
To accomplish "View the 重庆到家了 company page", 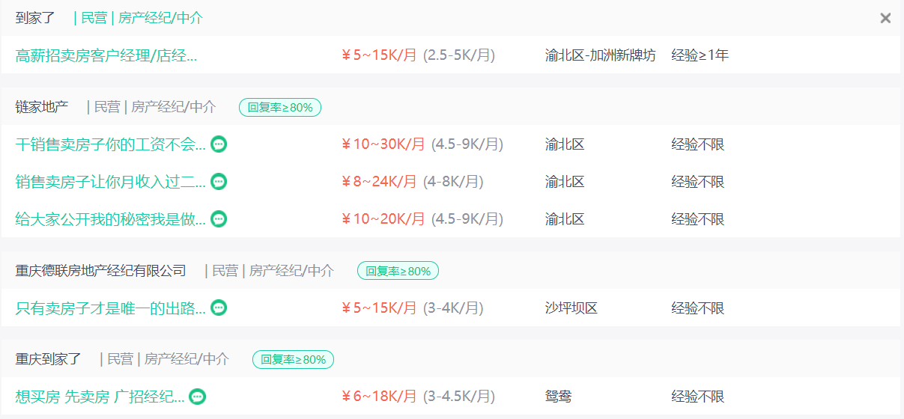I will [x=49, y=359].
